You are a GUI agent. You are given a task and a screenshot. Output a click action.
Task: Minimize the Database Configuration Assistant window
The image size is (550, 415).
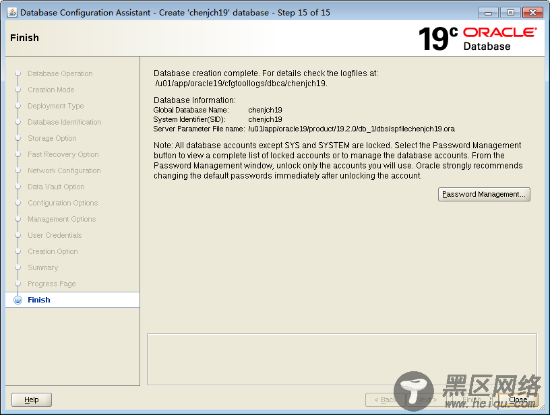point(488,13)
